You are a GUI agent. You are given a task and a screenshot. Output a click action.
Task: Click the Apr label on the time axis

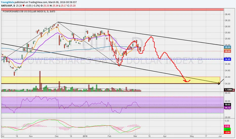pos(165,136)
